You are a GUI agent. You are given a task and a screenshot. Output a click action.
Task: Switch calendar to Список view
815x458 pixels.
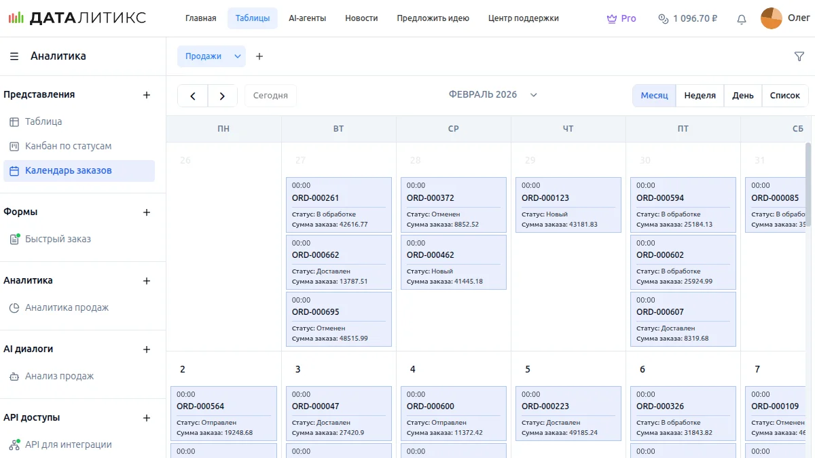coord(784,96)
